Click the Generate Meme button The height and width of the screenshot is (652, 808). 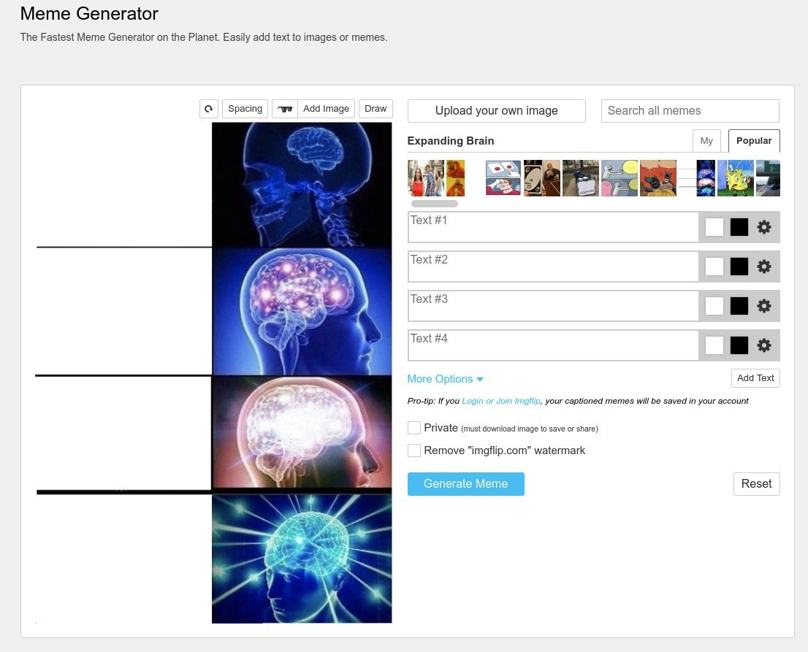[x=466, y=484]
